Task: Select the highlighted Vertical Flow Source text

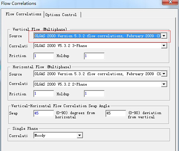Action: click(98, 36)
